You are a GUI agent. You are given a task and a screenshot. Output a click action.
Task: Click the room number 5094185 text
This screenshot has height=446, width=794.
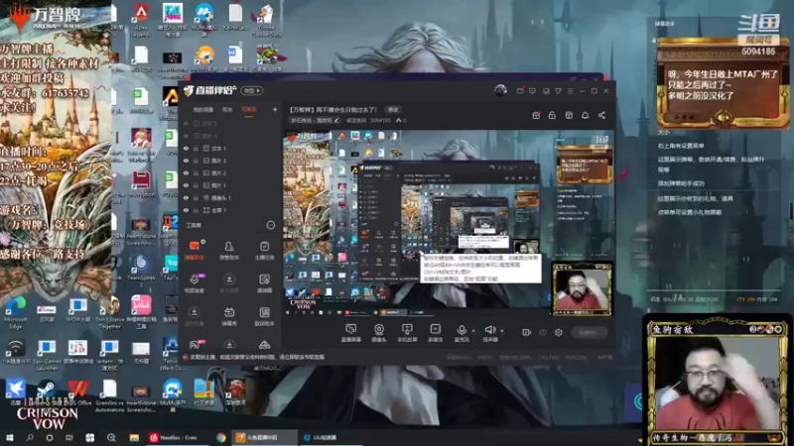pyautogui.click(x=380, y=121)
